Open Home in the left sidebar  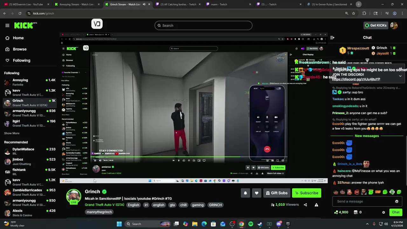18,38
